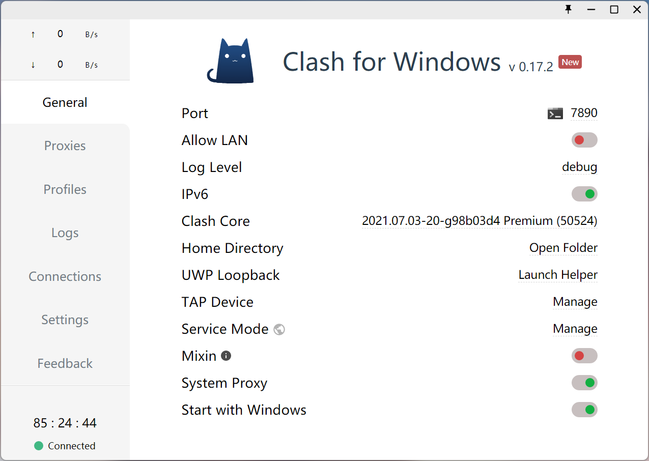This screenshot has height=461, width=649.
Task: Click Manage for TAP Device
Action: (x=575, y=302)
